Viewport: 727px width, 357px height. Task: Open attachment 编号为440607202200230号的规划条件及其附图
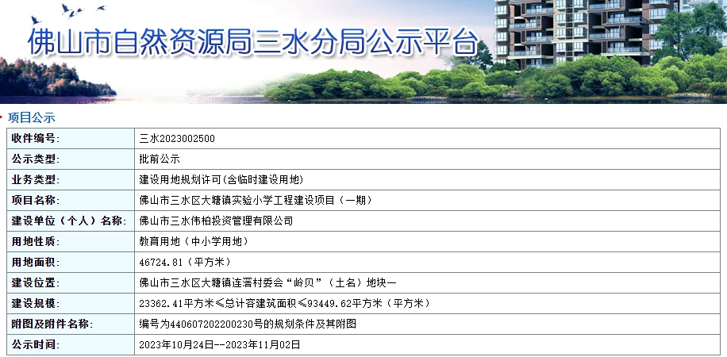(248, 324)
